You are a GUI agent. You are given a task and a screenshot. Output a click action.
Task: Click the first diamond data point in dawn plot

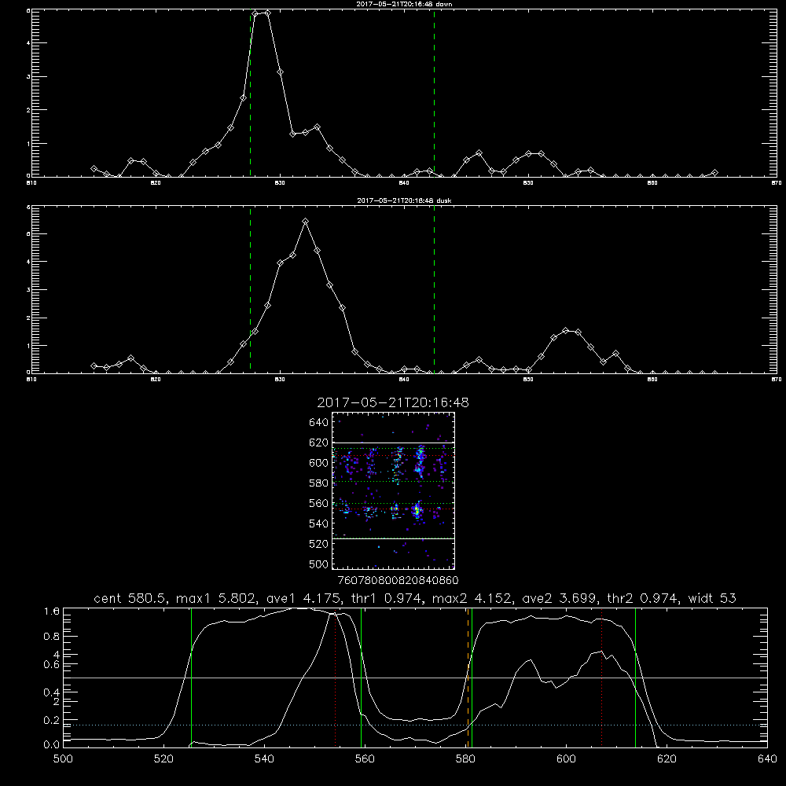click(94, 168)
